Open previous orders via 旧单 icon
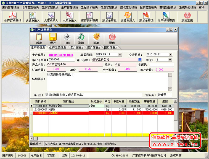This screenshot has width=209, height=159. [96, 39]
